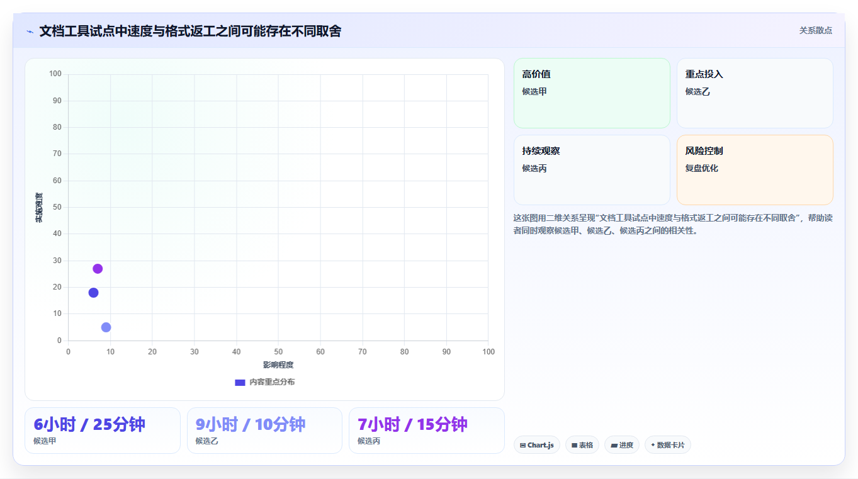Viewport: 858px width, 479px height.
Task: Click the chart title heading text
Action: point(190,31)
